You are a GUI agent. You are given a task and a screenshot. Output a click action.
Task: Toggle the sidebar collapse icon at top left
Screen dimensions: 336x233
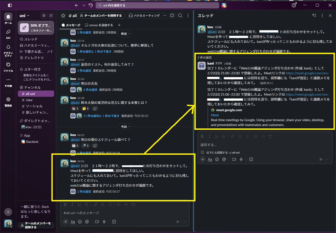tap(10, 5)
